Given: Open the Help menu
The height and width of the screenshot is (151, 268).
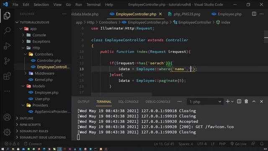Looking at the screenshot, I should (x=109, y=5).
